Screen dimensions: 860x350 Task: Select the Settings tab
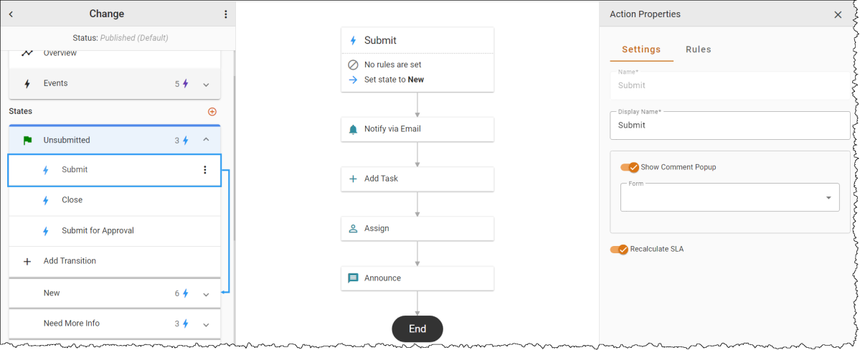coord(641,49)
